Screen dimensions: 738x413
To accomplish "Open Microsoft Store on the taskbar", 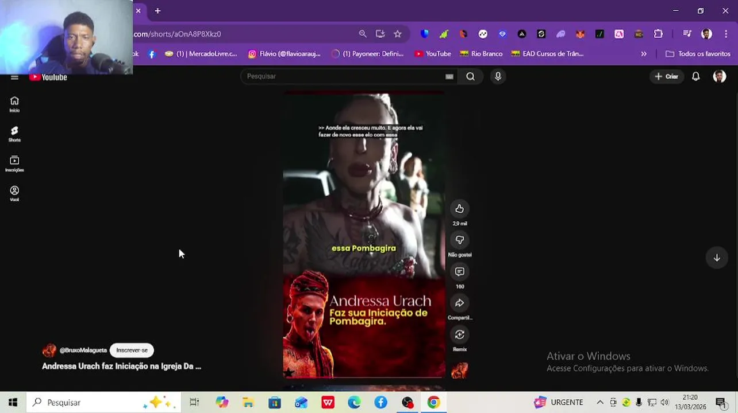I will point(275,403).
